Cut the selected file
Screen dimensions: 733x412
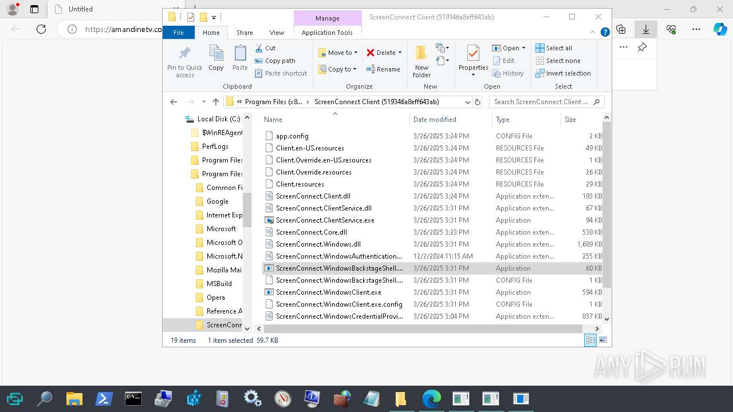266,48
